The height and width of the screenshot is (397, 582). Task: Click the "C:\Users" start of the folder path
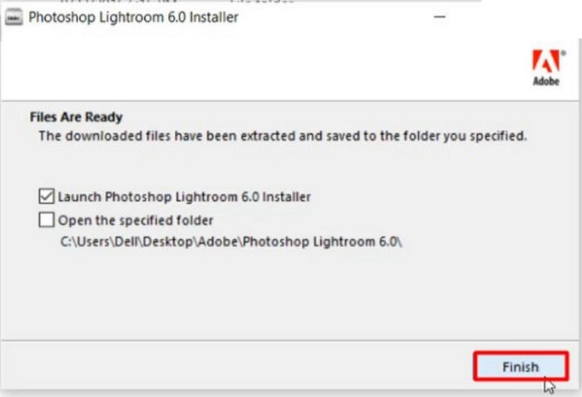81,242
